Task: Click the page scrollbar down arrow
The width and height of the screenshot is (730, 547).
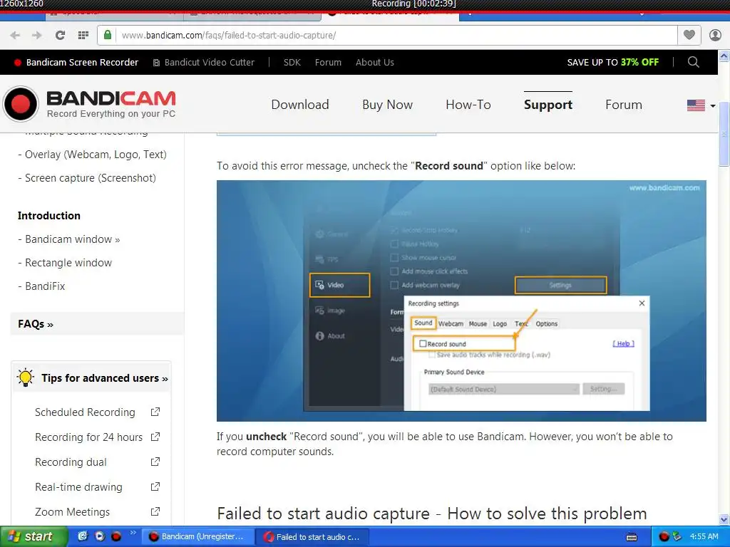Action: [x=724, y=519]
